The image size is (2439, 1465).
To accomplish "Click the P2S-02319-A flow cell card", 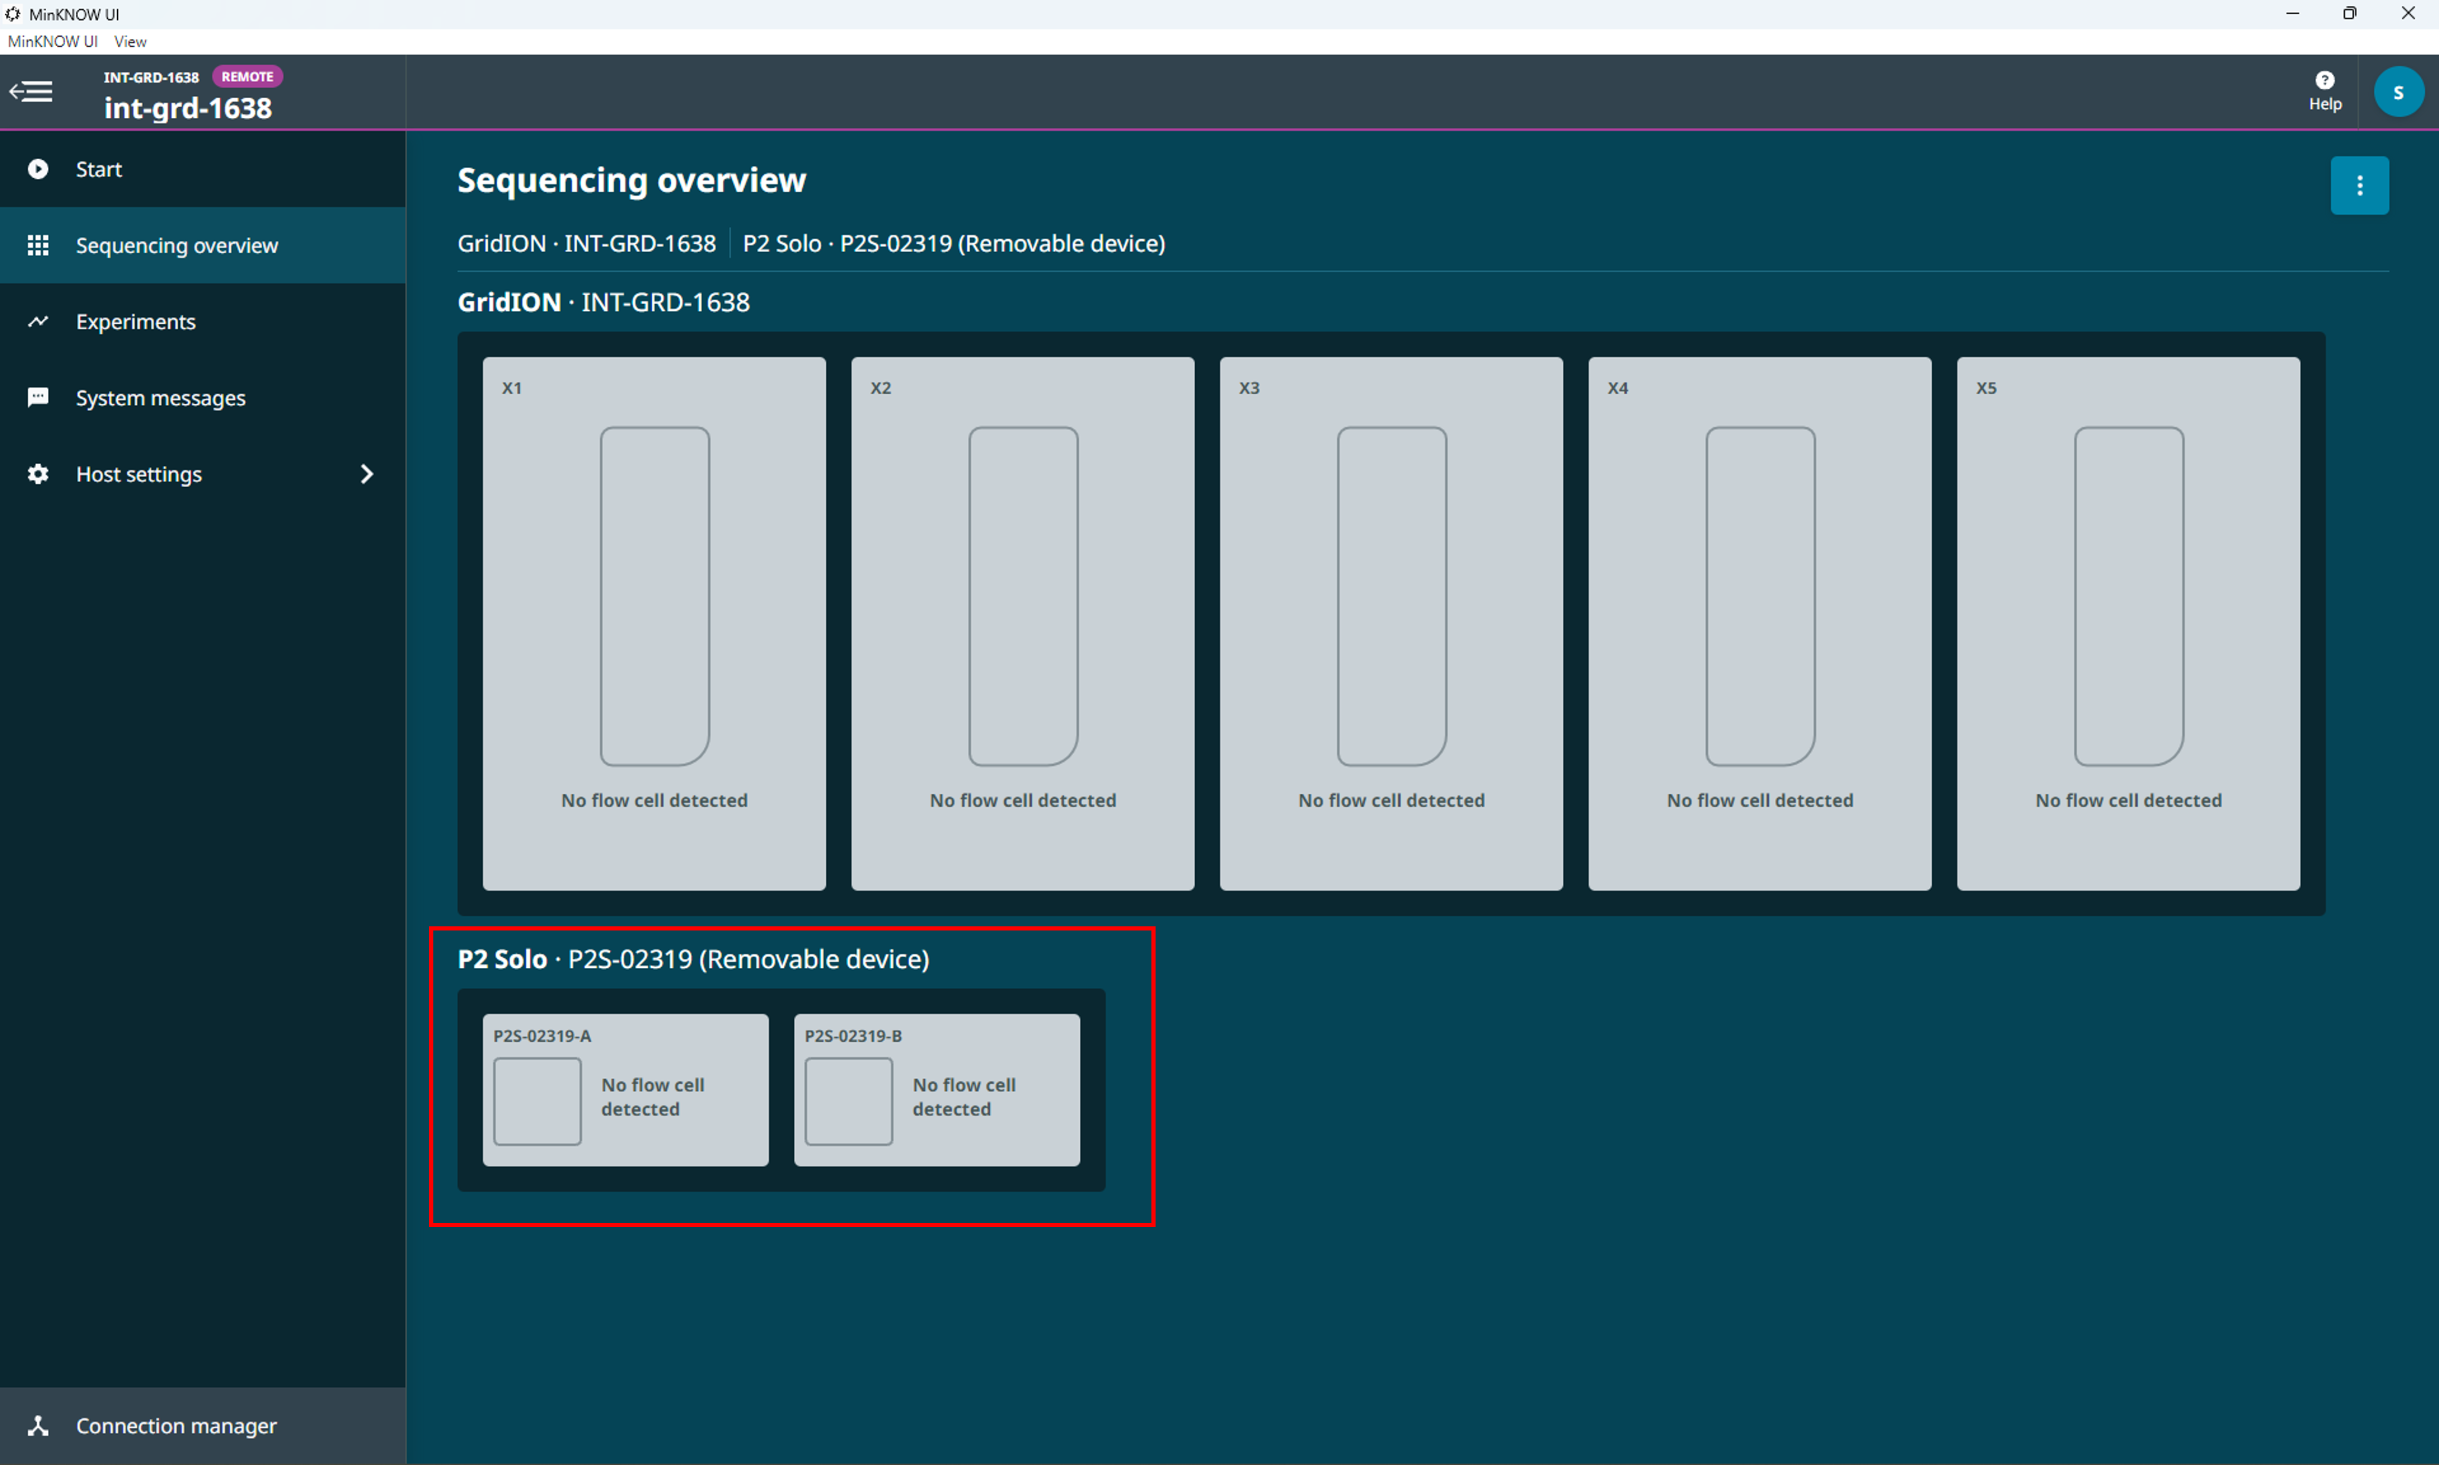I will coord(625,1090).
